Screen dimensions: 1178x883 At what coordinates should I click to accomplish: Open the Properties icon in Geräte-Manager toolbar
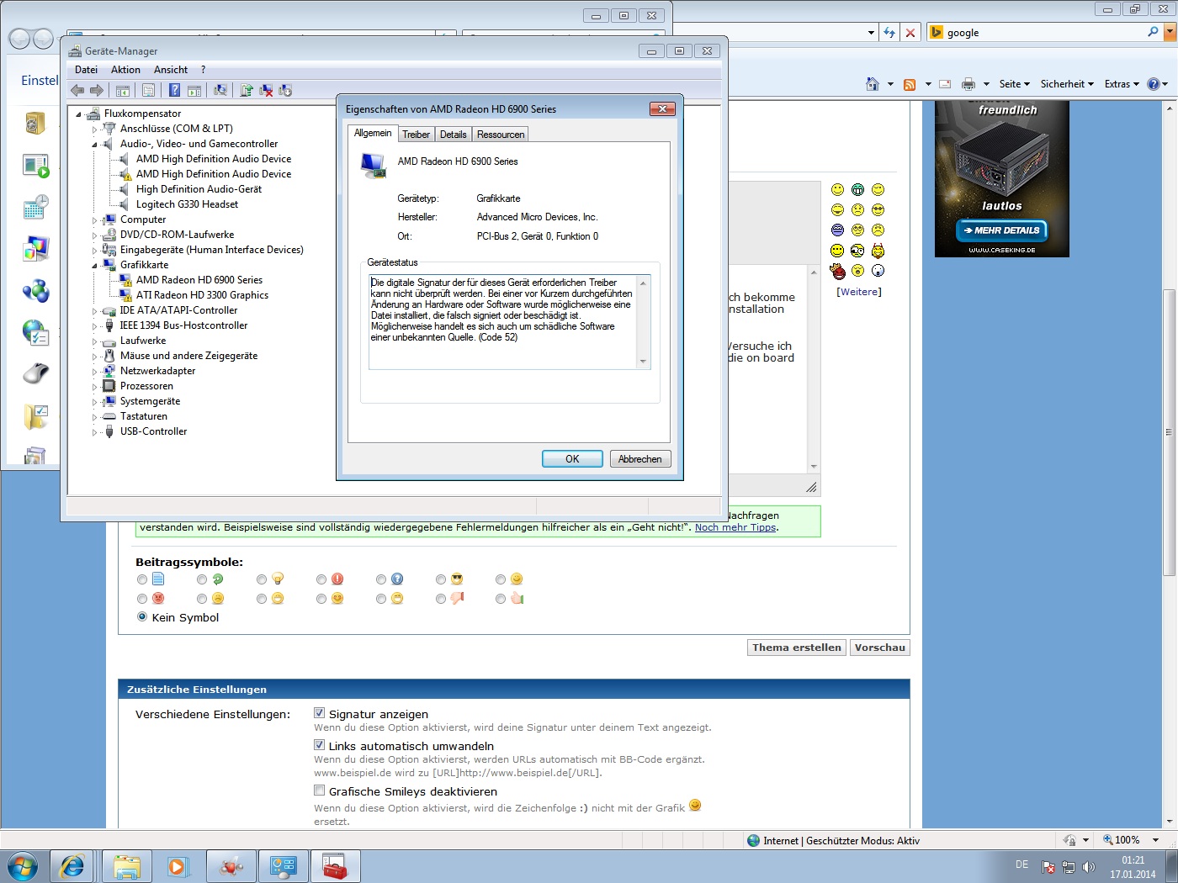(148, 90)
